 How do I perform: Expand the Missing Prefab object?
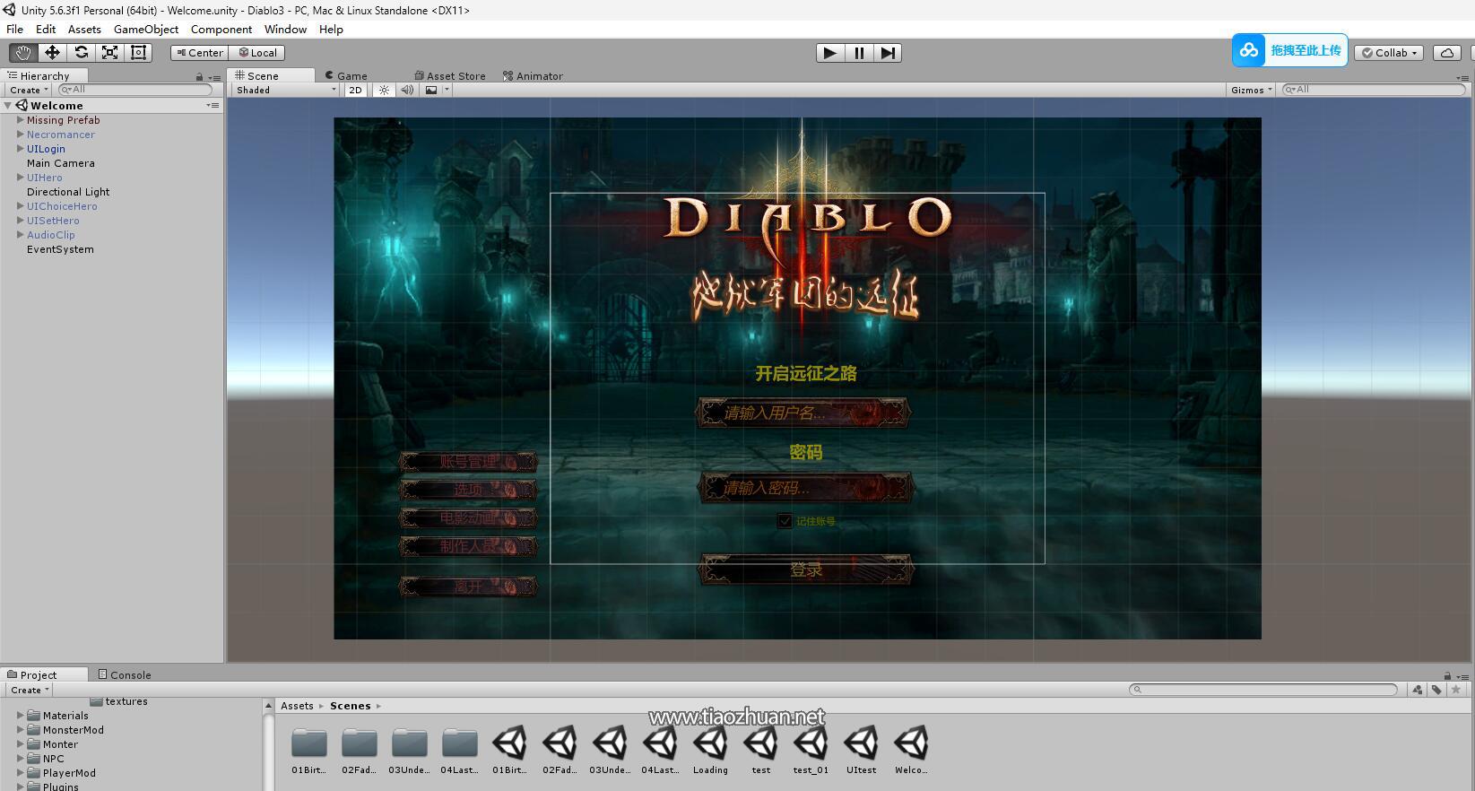pyautogui.click(x=20, y=120)
